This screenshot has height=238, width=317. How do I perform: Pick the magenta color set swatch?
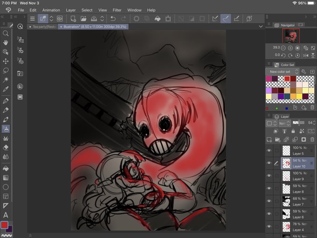click(269, 78)
